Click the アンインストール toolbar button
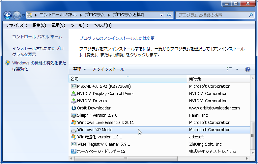The image size is (258, 164). point(108,69)
